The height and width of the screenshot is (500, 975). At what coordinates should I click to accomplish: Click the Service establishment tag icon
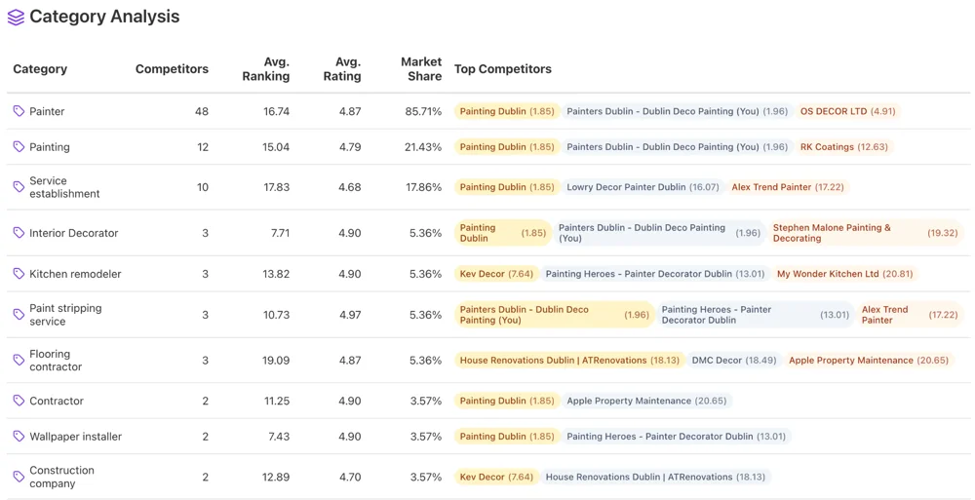coord(19,187)
